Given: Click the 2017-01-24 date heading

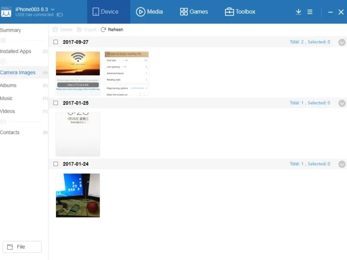Looking at the screenshot, I should tap(75, 164).
